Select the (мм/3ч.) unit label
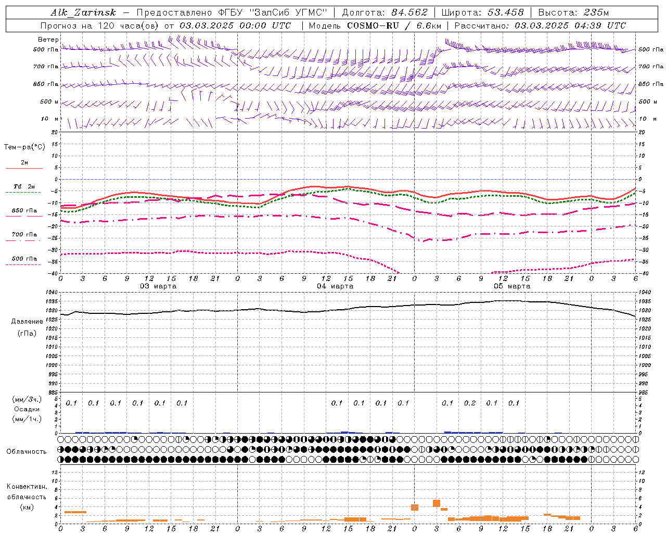Image resolution: width=666 pixels, height=533 pixels. (27, 399)
